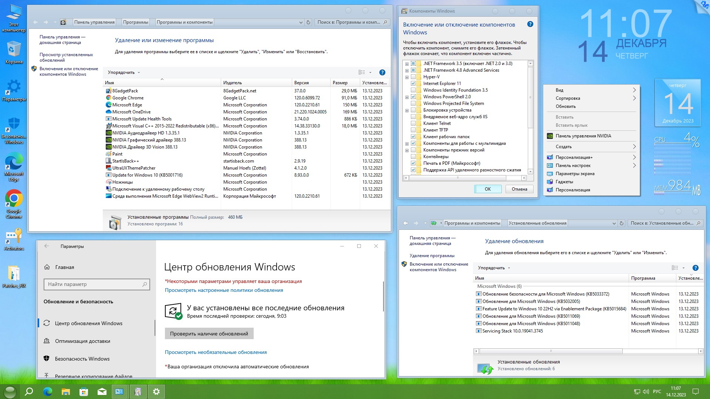
Task: Select Параметры экрана in context menu
Action: (591, 174)
